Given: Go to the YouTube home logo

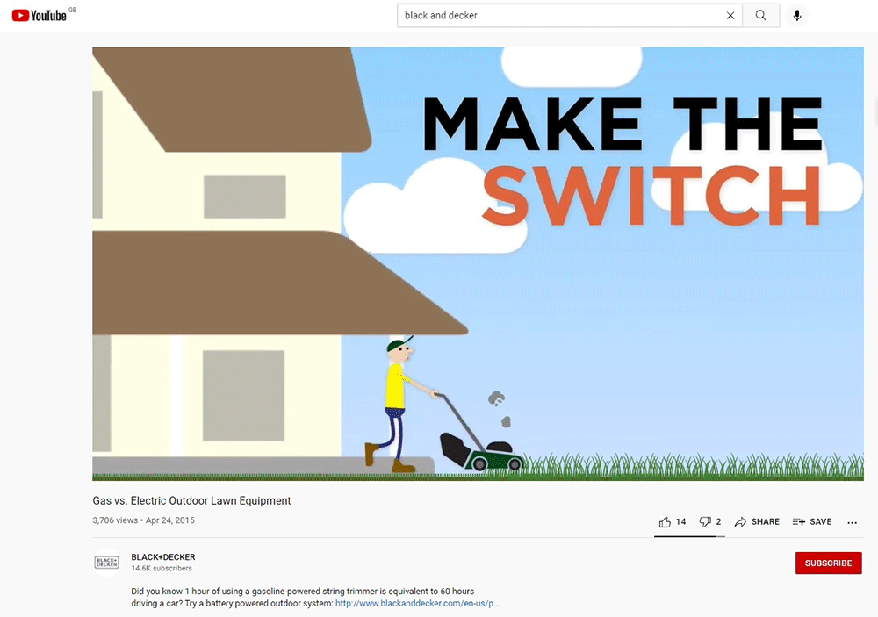Looking at the screenshot, I should 40,15.
